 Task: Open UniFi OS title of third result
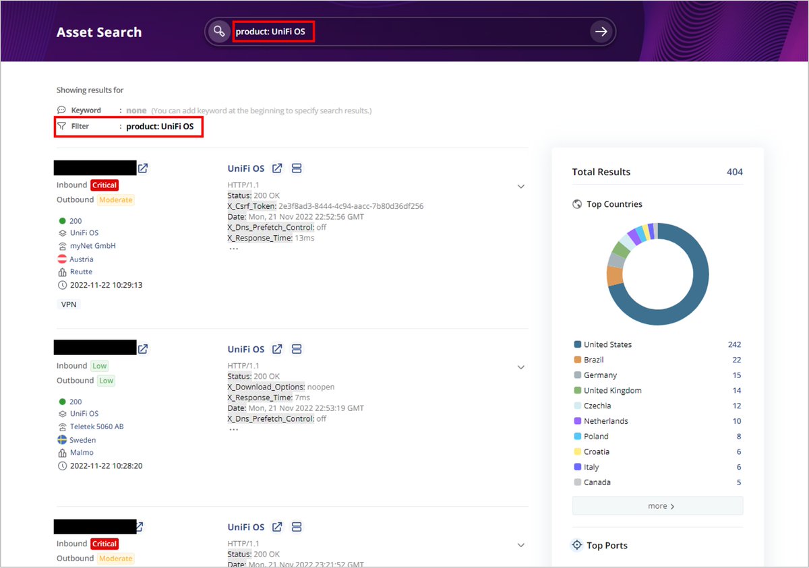(x=246, y=527)
